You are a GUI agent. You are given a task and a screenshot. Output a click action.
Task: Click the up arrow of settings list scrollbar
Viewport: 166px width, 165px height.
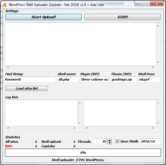[x=158, y=26]
